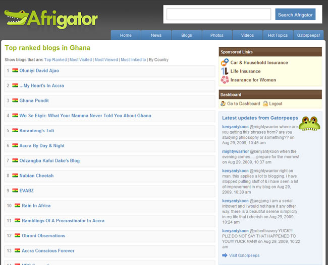Viewport: 328px width, 265px height.
Task: Click Ghana flag beside Accra Conscious Forever
Action: 17,250
